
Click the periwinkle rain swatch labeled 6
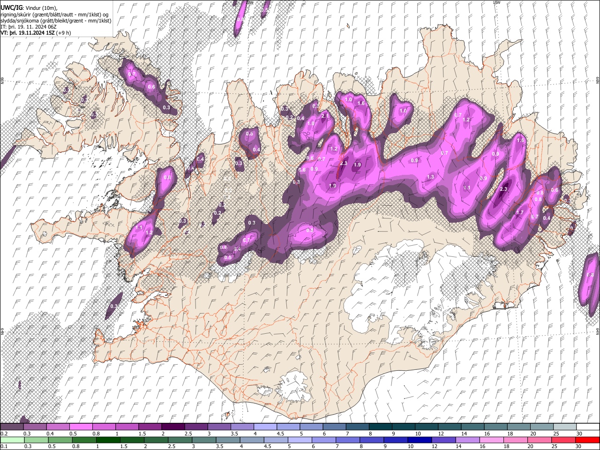point(323,440)
